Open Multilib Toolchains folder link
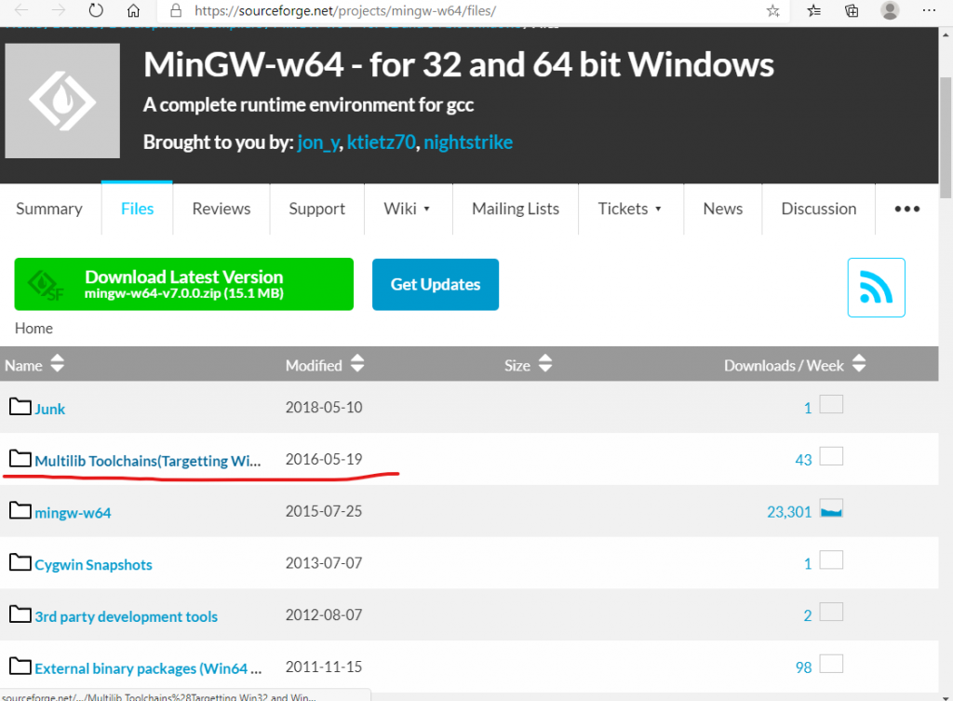 click(x=148, y=461)
